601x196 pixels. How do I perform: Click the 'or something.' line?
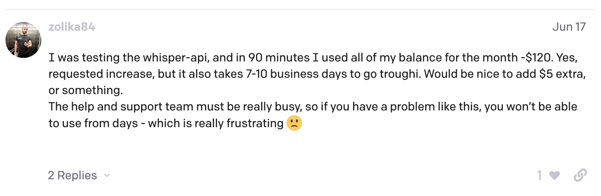point(86,90)
